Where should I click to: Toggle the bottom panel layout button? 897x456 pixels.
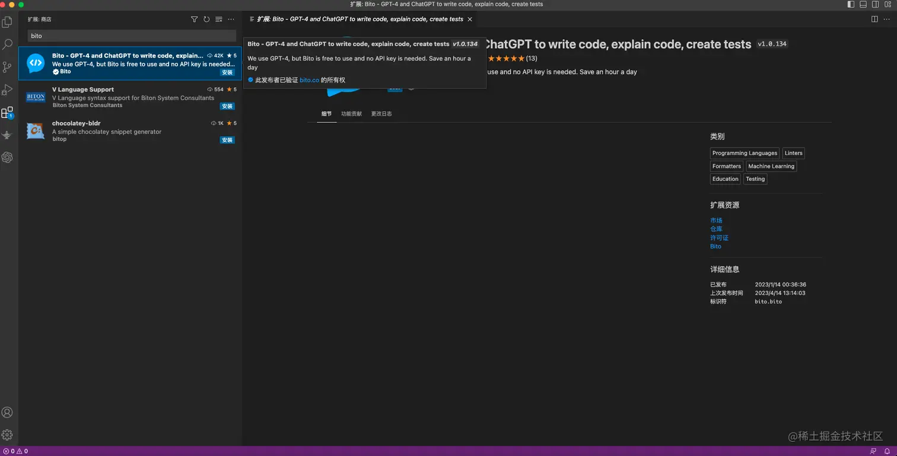tap(863, 4)
